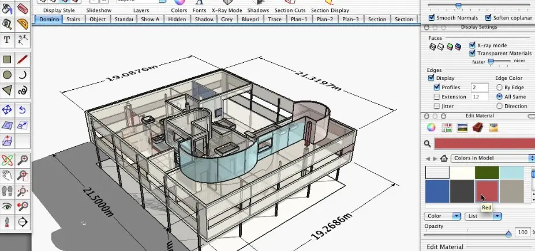This screenshot has height=251, width=535.
Task: Select the By Edge color option
Action: point(500,88)
